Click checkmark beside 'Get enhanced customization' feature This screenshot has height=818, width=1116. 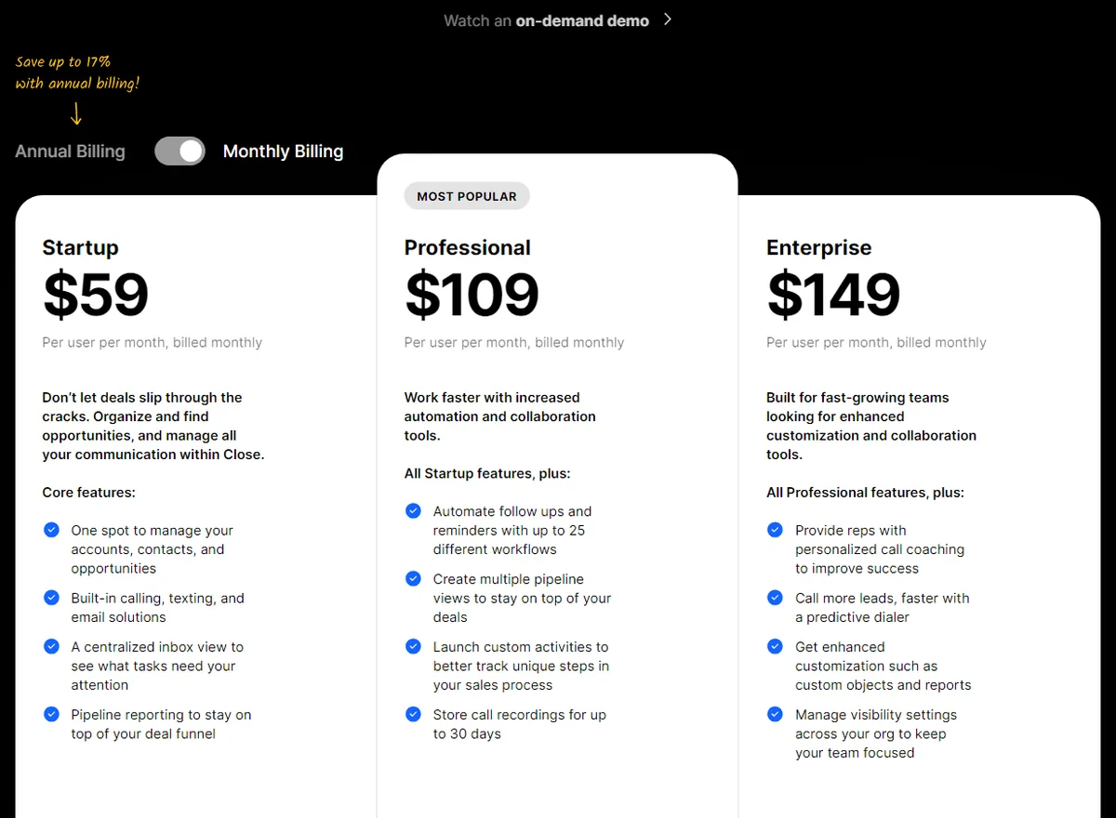pyautogui.click(x=775, y=646)
